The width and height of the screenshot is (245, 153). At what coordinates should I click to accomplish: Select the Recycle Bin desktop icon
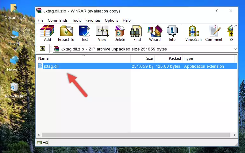15,90
